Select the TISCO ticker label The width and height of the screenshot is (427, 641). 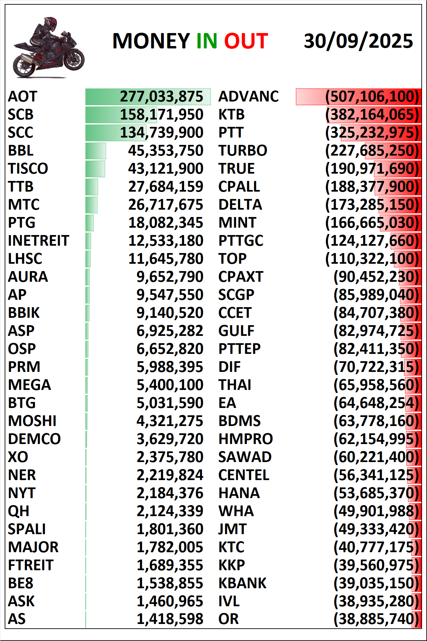28,169
